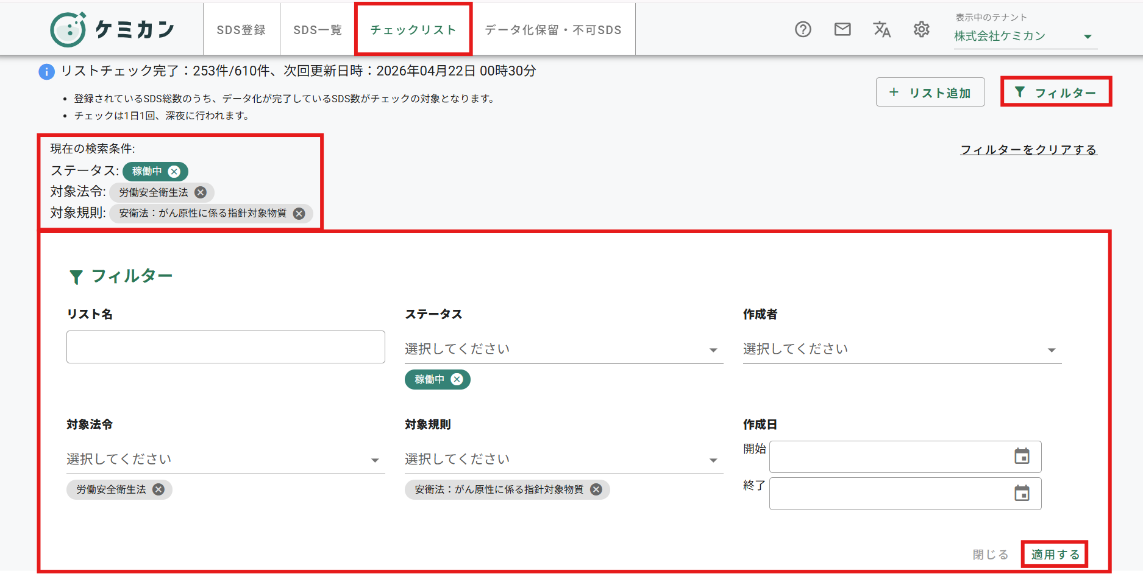Viewport: 1143px width, 574px height.
Task: Click the 適用する button
Action: tap(1055, 555)
